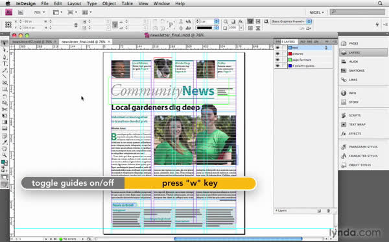Image resolution: width=389 pixels, height=242 pixels.
Task: Click the horizontal scrollbar thumb
Action: 238,239
